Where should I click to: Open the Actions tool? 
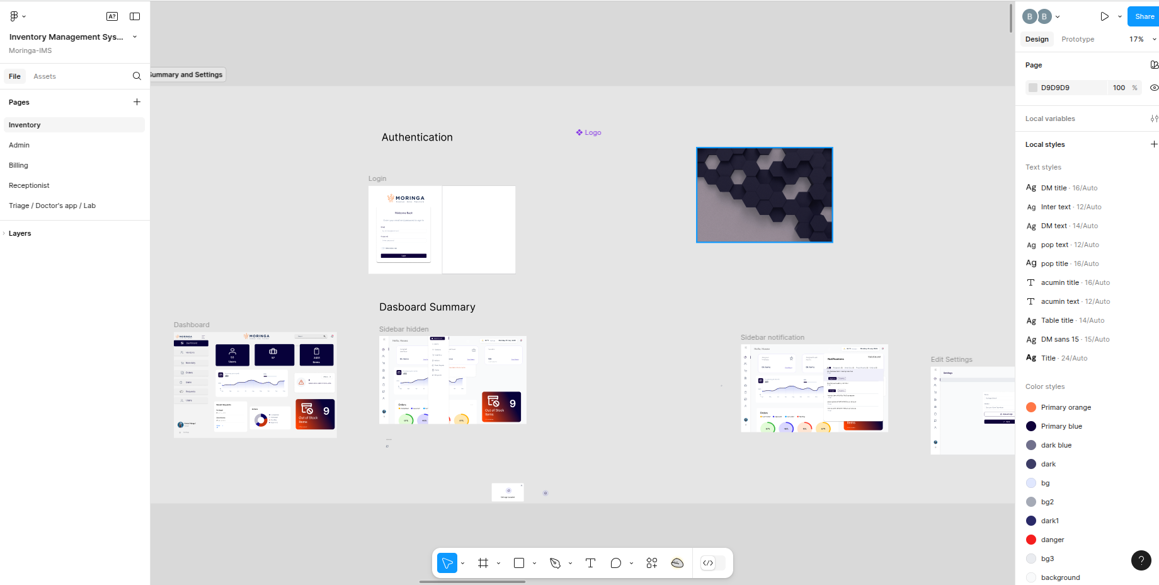click(652, 563)
